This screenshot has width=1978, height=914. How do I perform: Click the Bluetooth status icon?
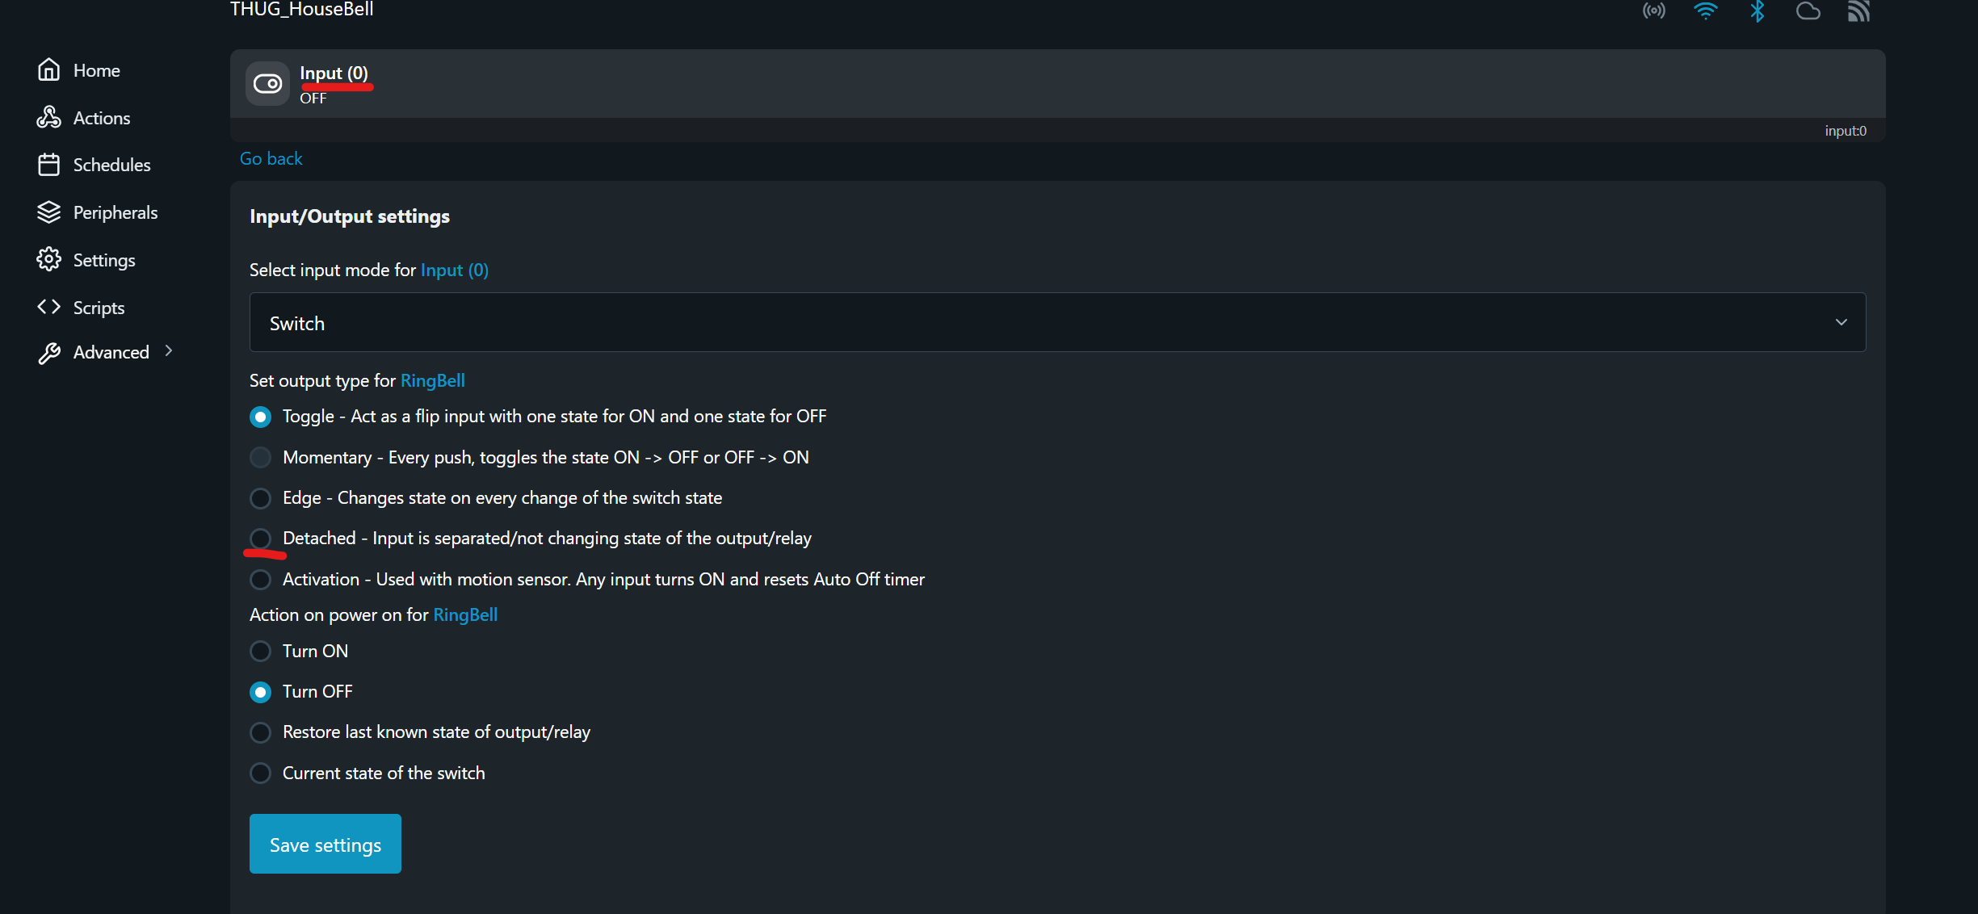coord(1757,11)
